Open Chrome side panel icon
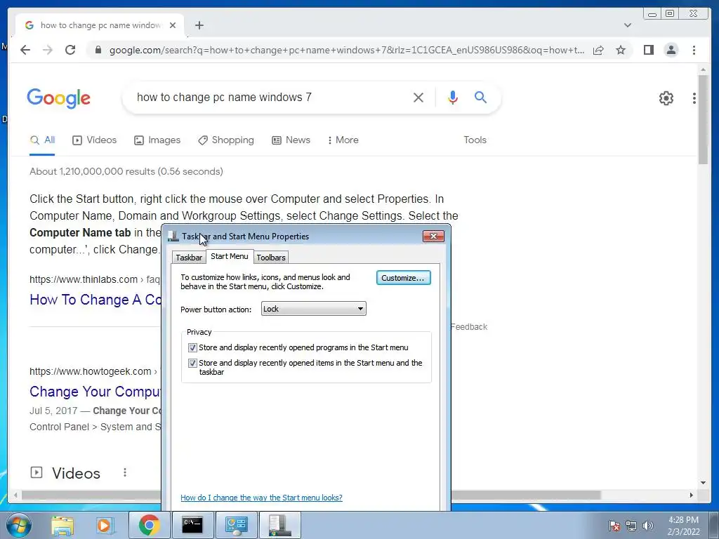 click(648, 50)
